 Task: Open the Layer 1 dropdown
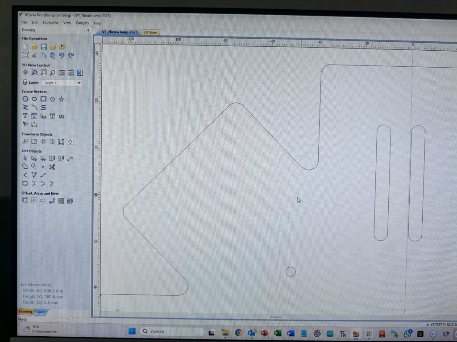pos(62,83)
